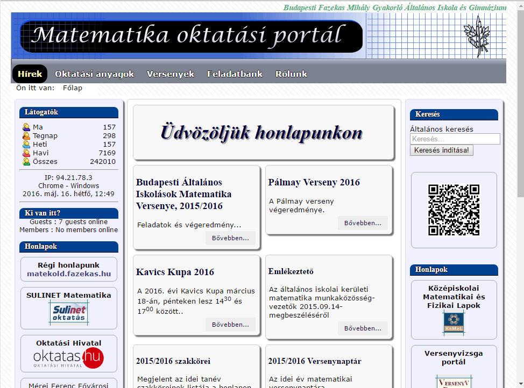Click Bővebben under Kavics Kupa 2016
Viewport: 524px width, 388px height.
[230, 325]
